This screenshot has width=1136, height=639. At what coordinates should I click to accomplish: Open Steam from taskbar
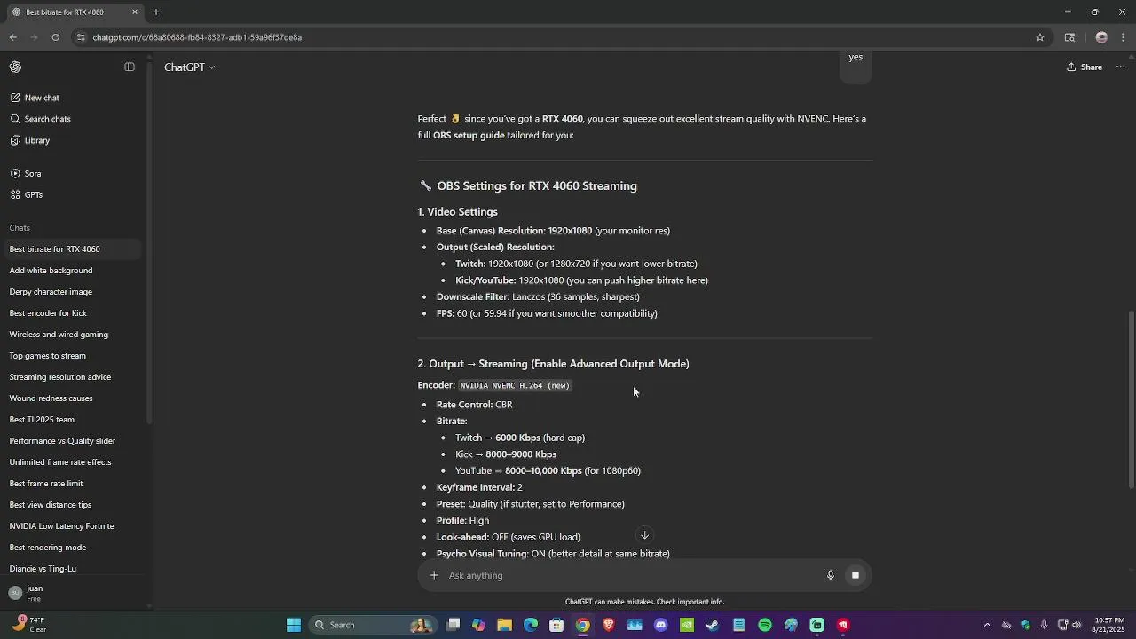pyautogui.click(x=713, y=625)
